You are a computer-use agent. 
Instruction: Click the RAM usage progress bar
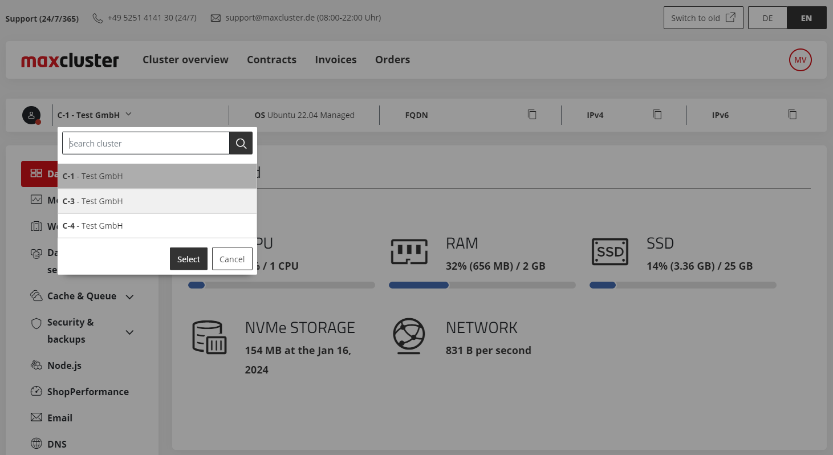pyautogui.click(x=482, y=285)
